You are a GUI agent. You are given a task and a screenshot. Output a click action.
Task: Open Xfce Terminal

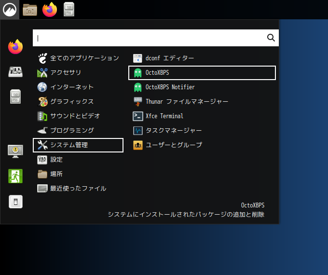pos(202,116)
